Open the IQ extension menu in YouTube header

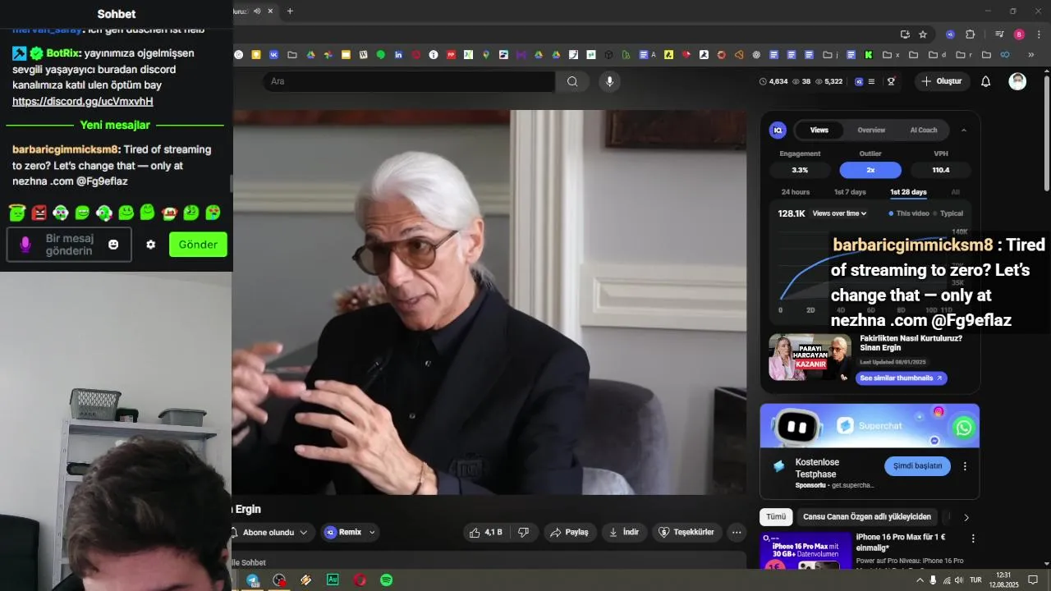pos(865,81)
